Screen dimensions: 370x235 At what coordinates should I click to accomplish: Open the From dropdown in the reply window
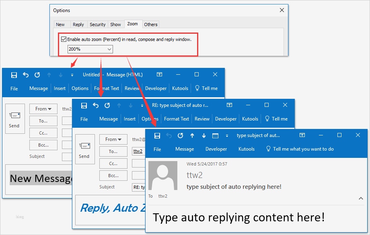tap(113, 139)
